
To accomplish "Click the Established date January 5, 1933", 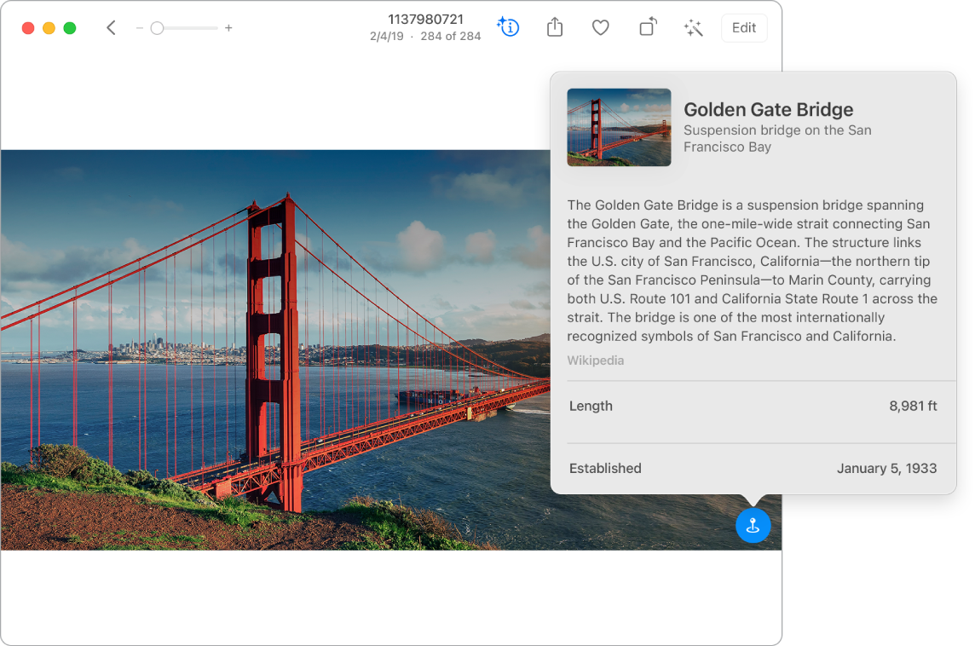I will click(x=886, y=468).
